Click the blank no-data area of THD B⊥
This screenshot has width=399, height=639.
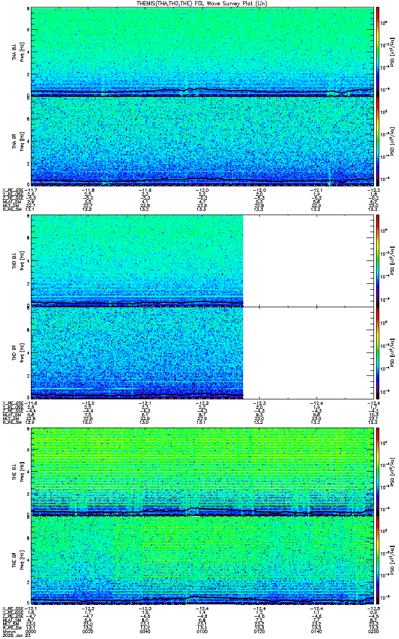tap(307, 260)
